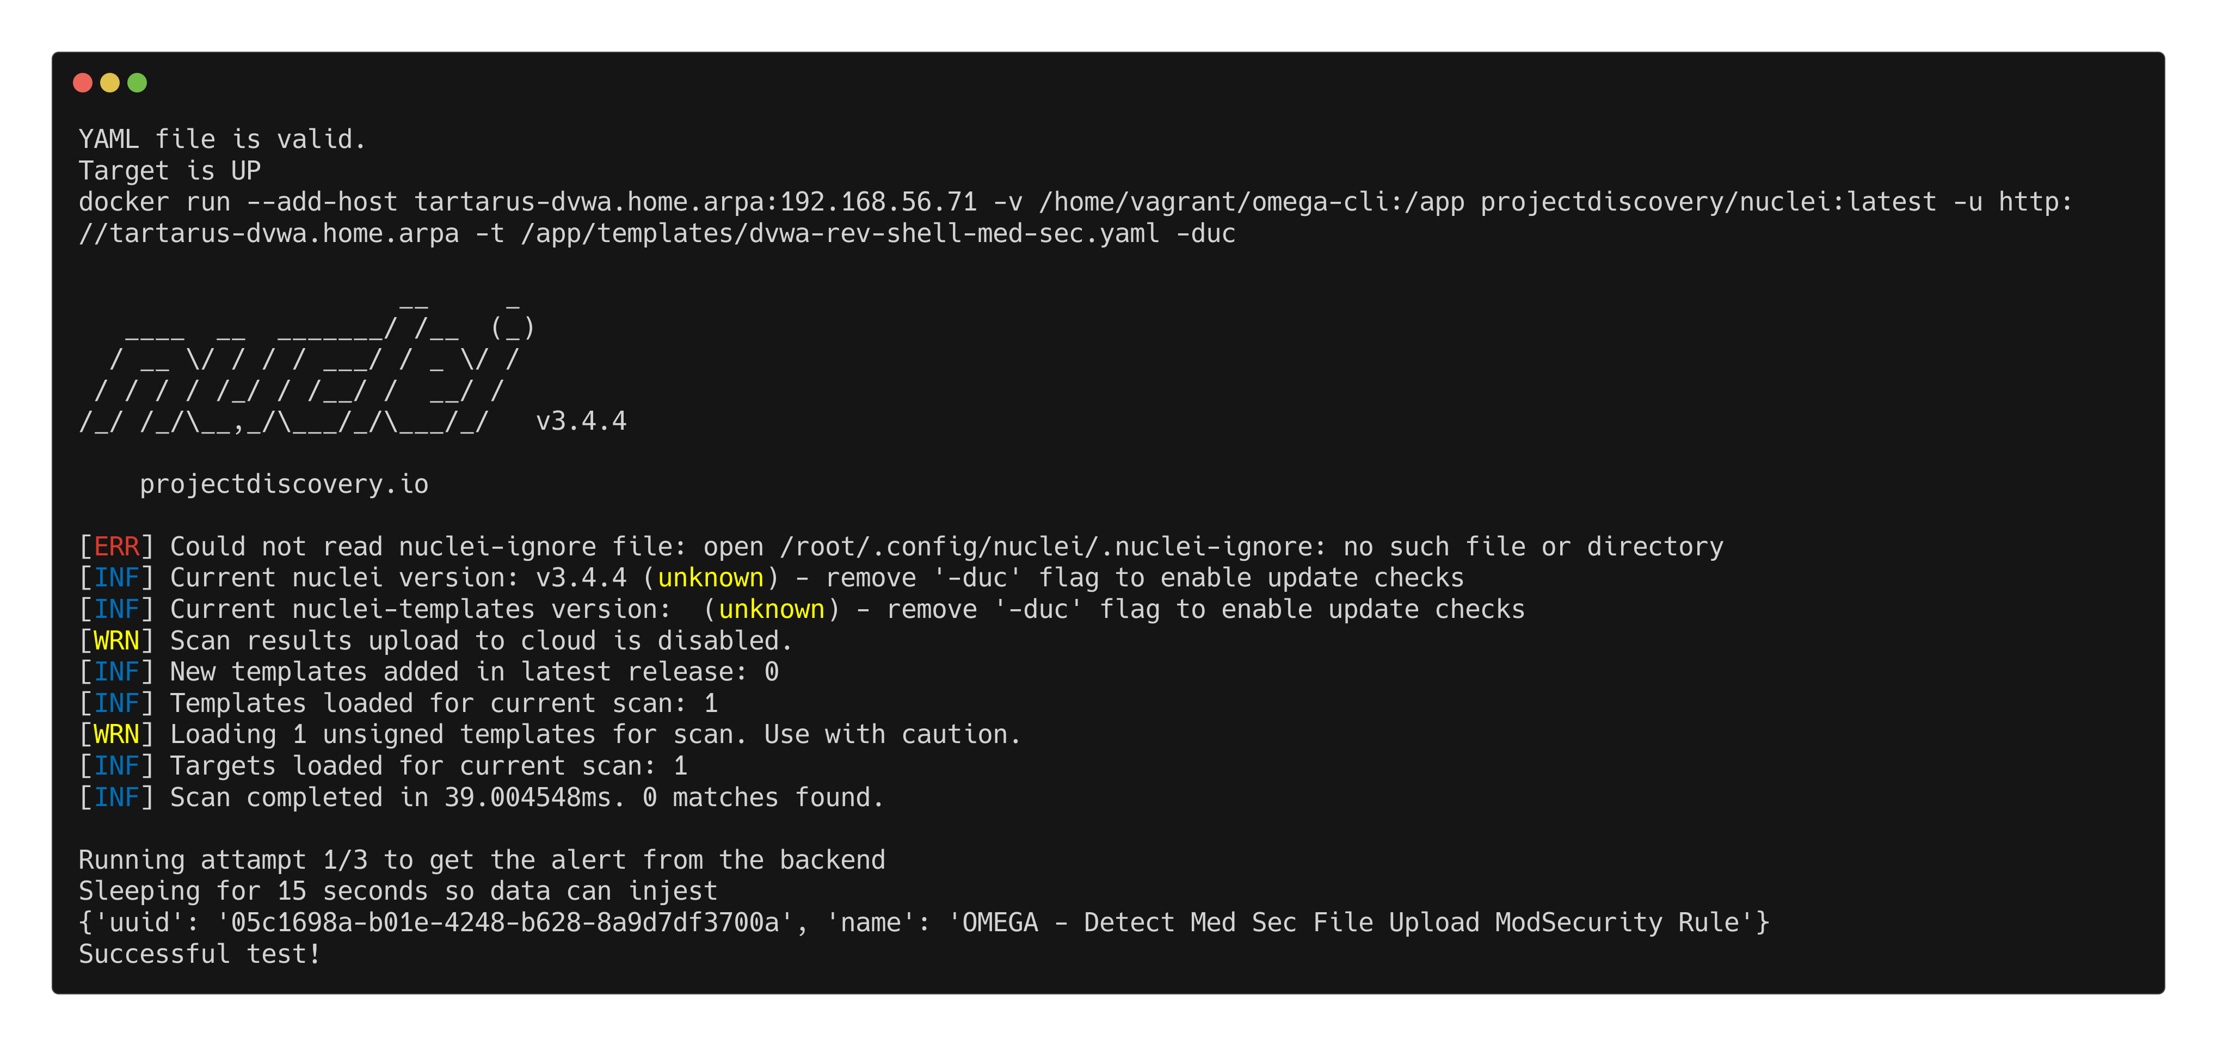Screen dimensions: 2217x1046
Task: Click the projectdiscovery.io link text
Action: point(284,484)
